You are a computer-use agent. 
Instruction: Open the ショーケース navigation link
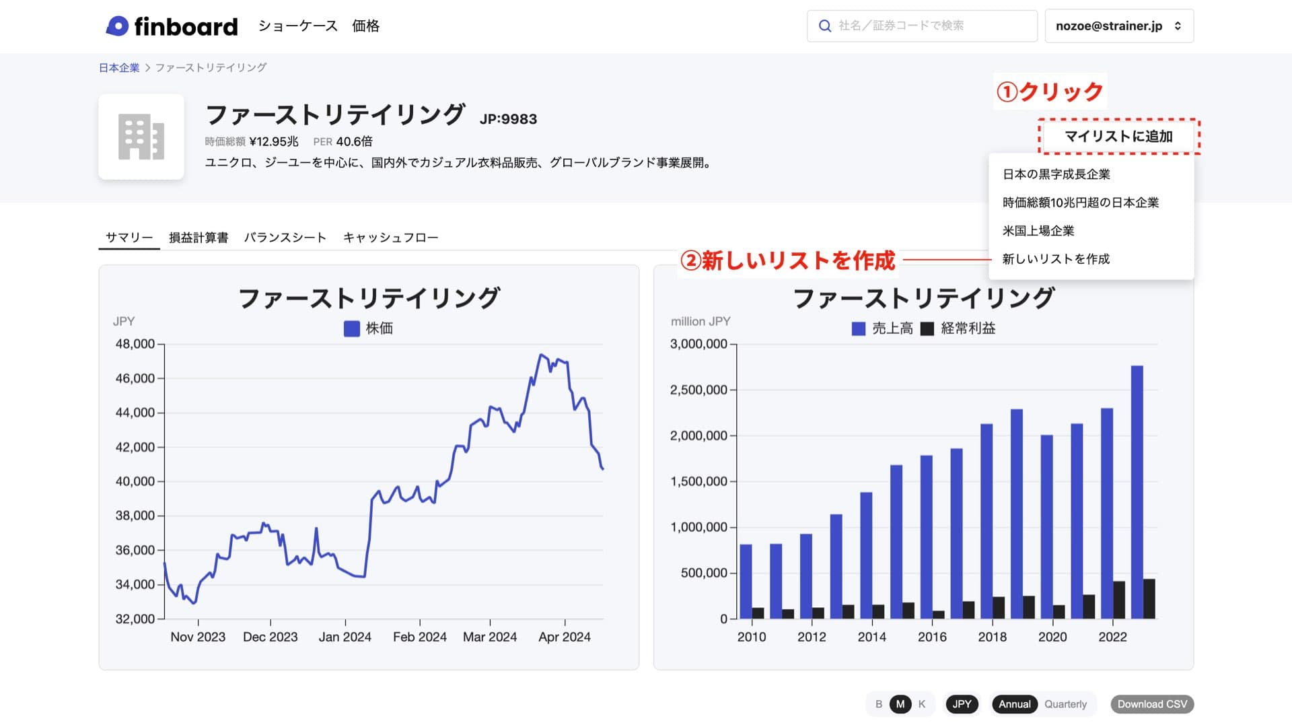298,26
